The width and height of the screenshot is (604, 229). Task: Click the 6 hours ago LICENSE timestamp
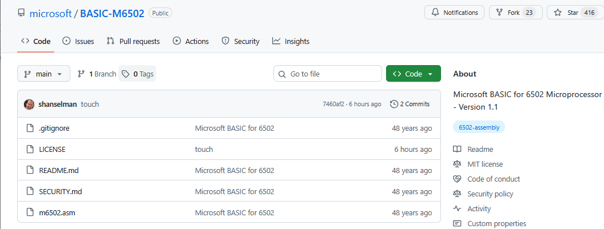[x=413, y=149]
